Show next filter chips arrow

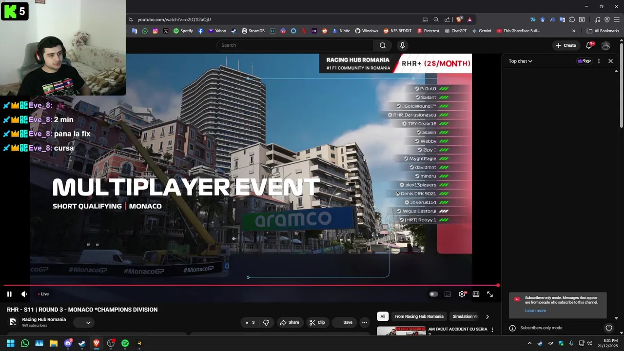487,316
